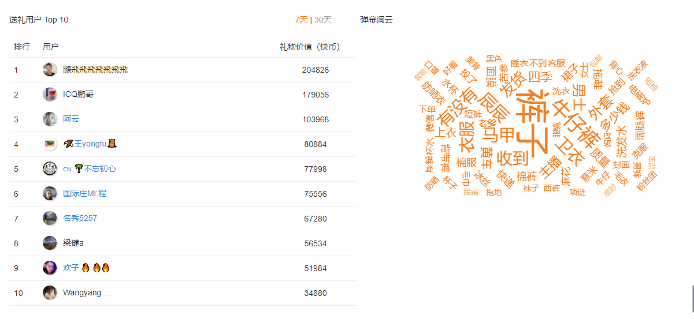Screen dimensions: 694x319
Task: Click 王yongfu user avatar
Action: pyautogui.click(x=50, y=144)
